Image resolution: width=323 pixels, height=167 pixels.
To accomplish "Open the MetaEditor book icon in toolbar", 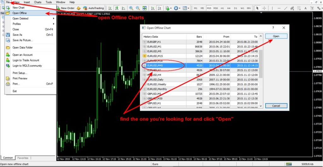I will (x=79, y=8).
